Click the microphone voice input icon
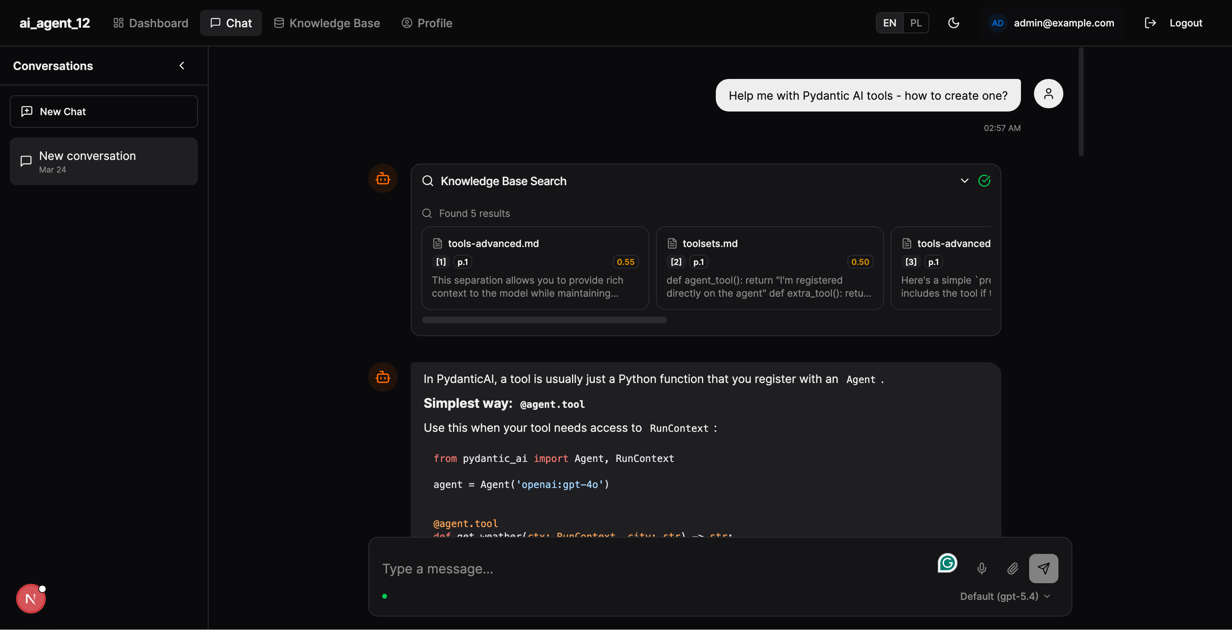This screenshot has height=630, width=1232. (x=981, y=569)
